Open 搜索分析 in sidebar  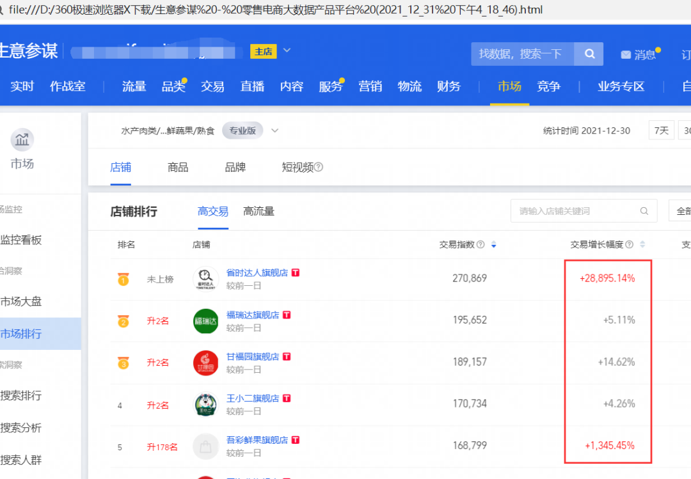pyautogui.click(x=20, y=428)
